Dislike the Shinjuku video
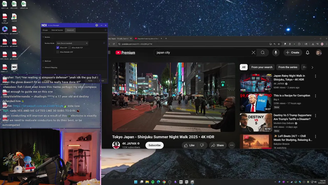Viewport: 328px width, 185px height. (202, 145)
